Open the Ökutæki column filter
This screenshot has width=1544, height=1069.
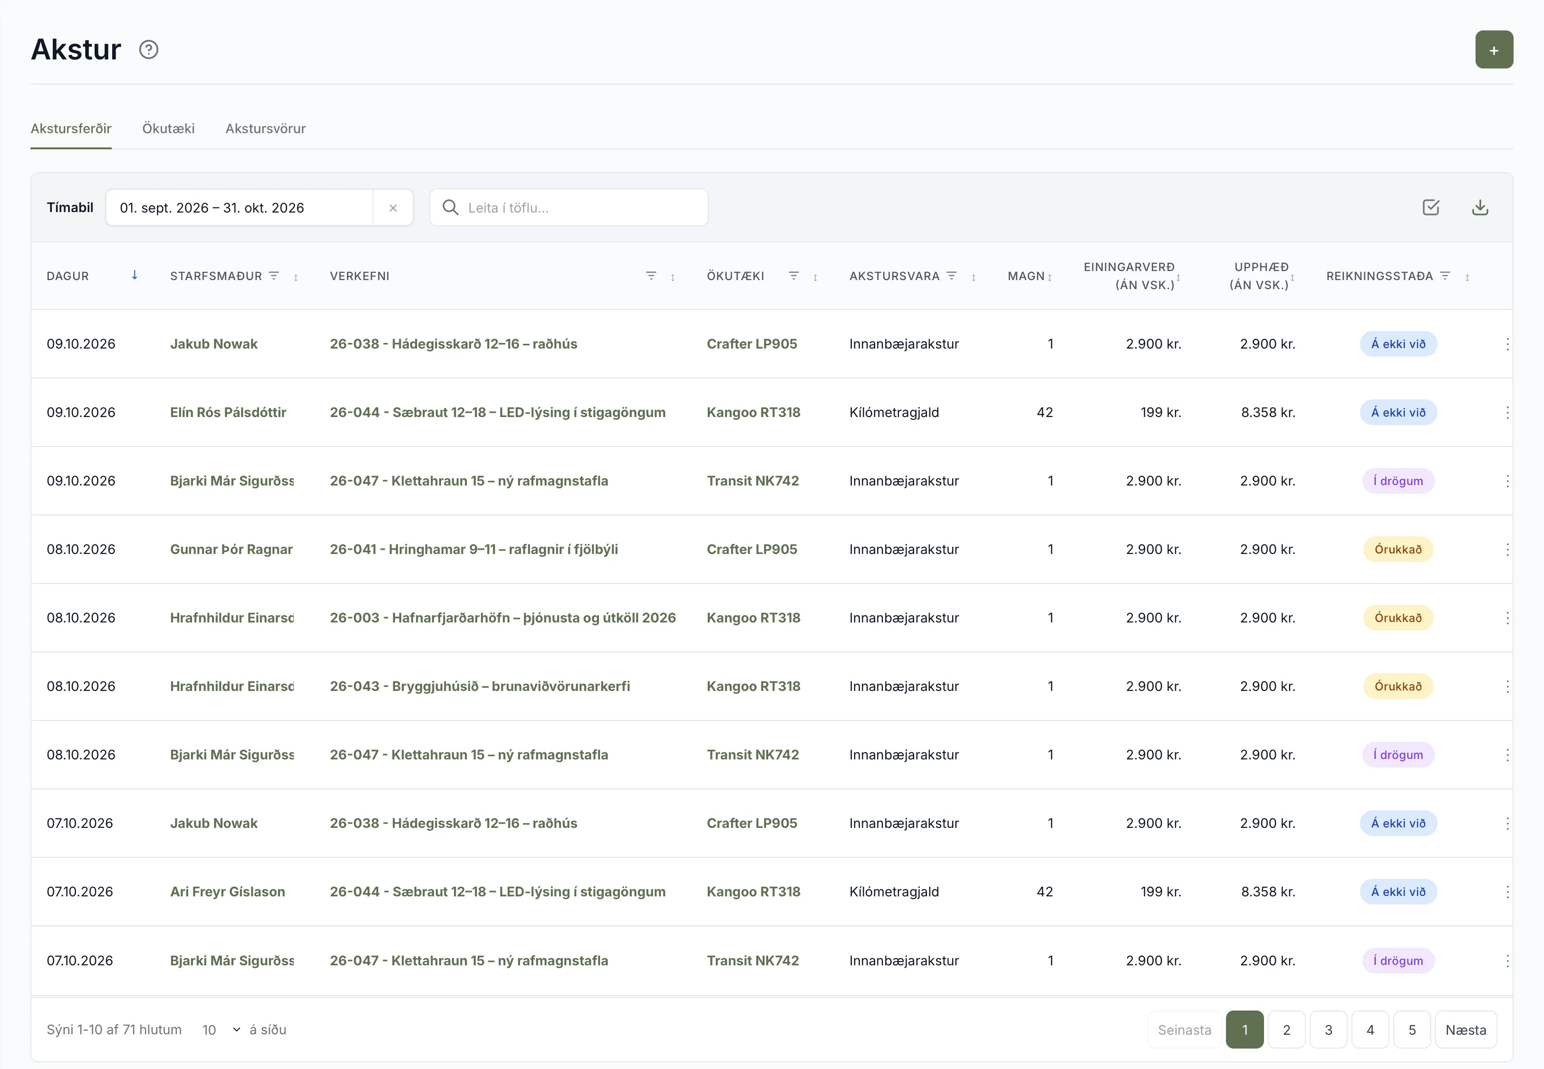[x=793, y=275]
